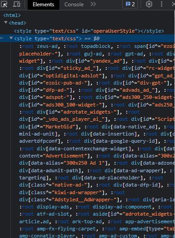Viewport: 175px width, 238px height.
Task: Close the DevTools panel
Action: tap(173, 4)
